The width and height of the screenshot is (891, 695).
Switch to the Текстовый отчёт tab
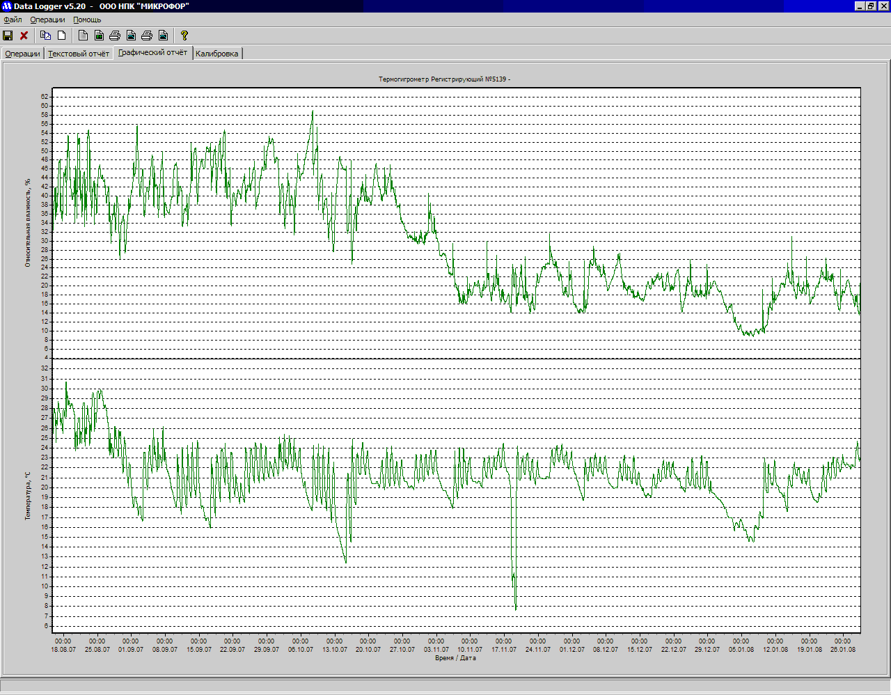click(x=79, y=54)
